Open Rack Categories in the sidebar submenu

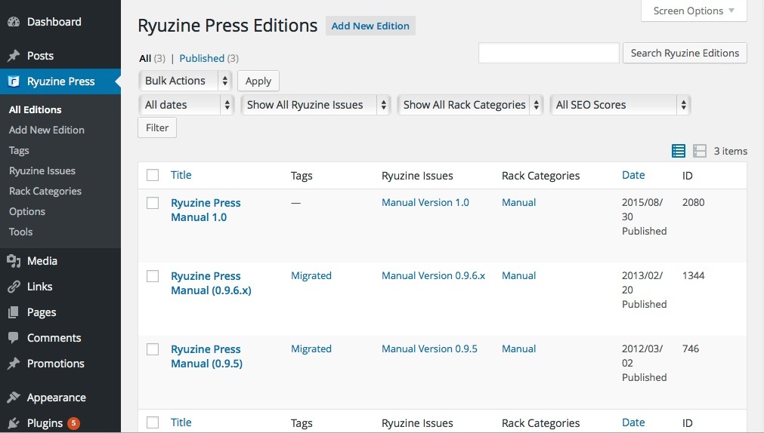click(45, 191)
